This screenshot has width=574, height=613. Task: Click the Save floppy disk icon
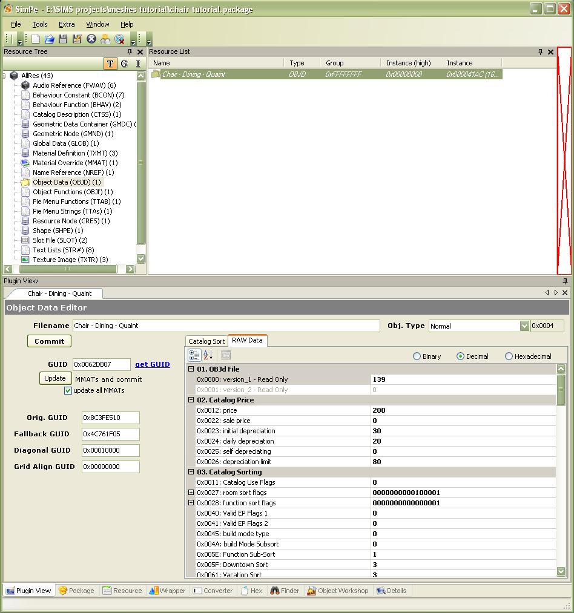(63, 39)
